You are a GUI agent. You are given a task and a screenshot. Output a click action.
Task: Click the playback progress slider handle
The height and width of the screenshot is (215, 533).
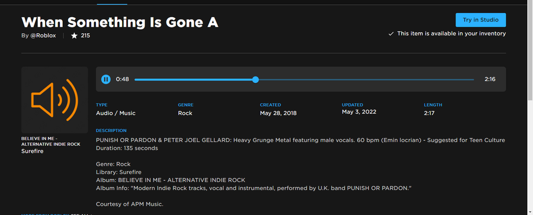click(256, 79)
